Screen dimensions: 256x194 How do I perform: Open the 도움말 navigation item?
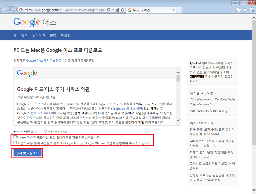point(66,35)
